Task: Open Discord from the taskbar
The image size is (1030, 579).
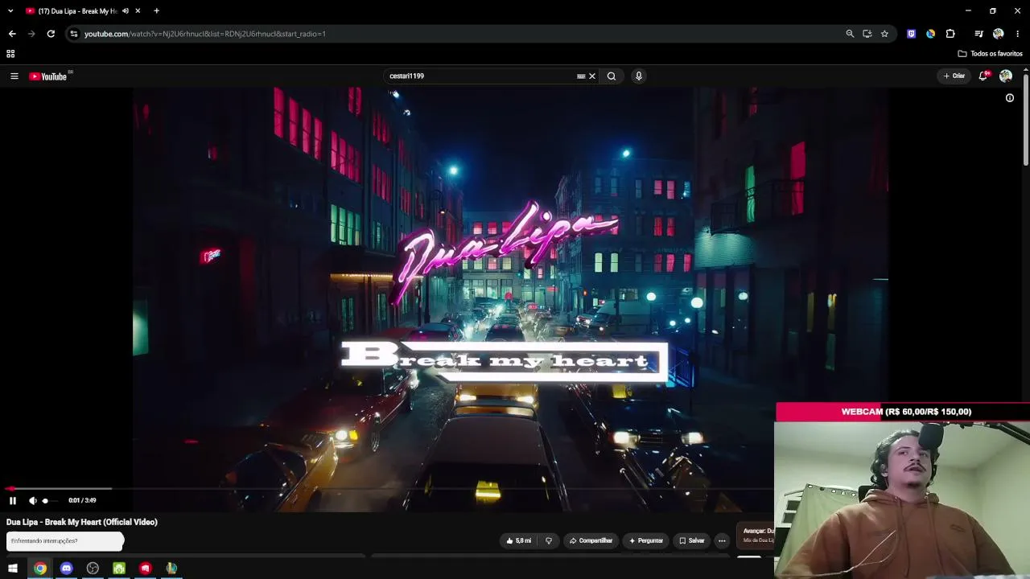Action: coord(67,569)
